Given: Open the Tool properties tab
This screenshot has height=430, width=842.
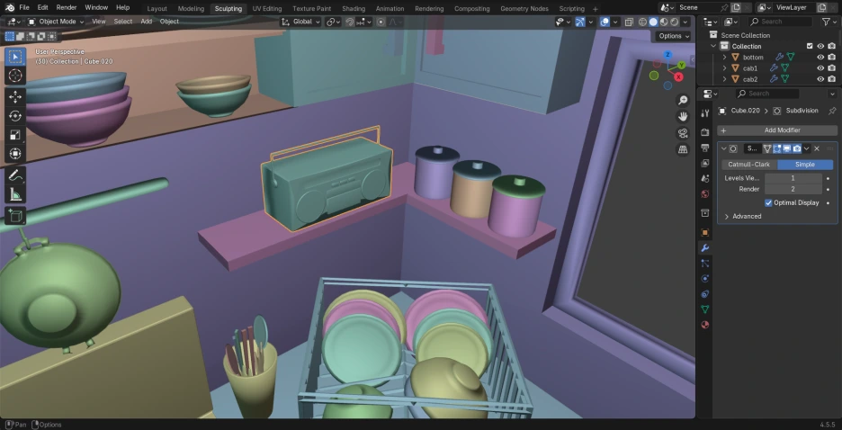Looking at the screenshot, I should click(705, 113).
